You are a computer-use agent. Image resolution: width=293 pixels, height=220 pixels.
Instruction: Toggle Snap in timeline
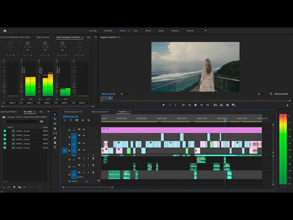pos(71,121)
